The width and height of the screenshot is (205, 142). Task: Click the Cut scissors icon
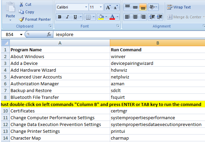pyautogui.click(x=21, y=4)
